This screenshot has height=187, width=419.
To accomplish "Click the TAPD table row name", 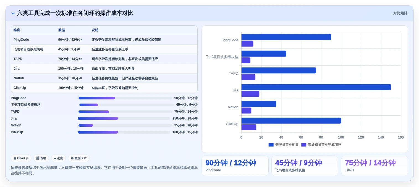I will (x=18, y=59).
